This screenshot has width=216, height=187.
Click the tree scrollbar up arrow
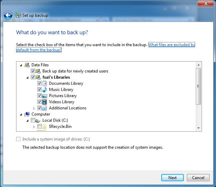point(199,65)
